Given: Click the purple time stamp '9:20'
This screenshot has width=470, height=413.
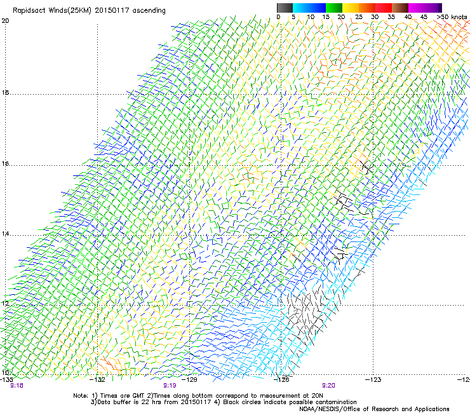Looking at the screenshot, I should click(328, 386).
